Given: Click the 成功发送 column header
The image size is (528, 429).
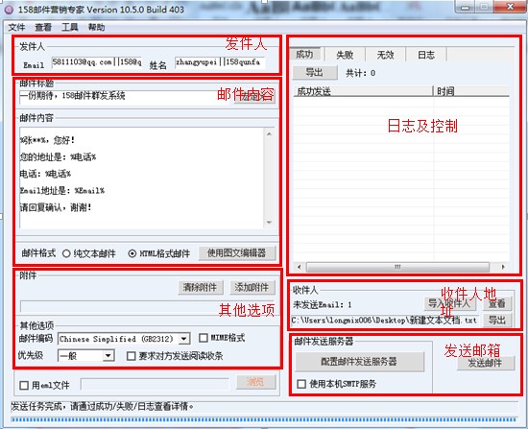Looking at the screenshot, I should point(363,91).
